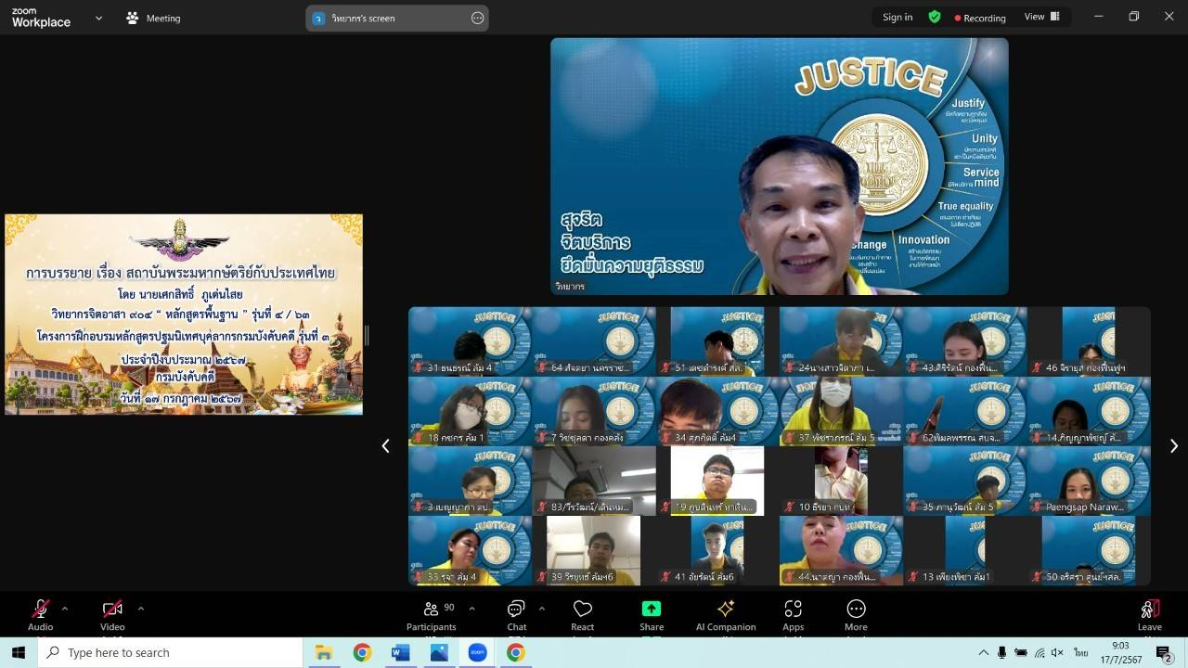The width and height of the screenshot is (1188, 668).
Task: Click the taskbar search box
Action: click(x=171, y=652)
